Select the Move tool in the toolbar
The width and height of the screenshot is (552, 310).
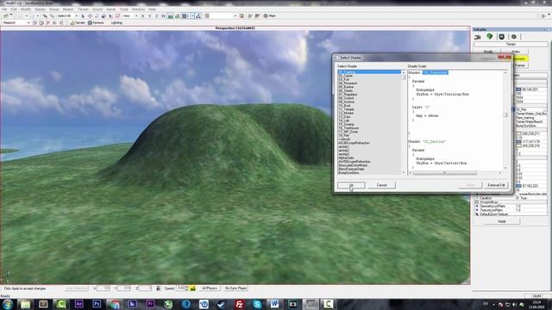tap(90, 15)
